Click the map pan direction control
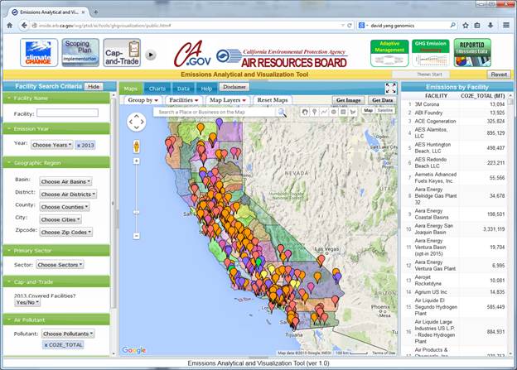 (x=136, y=123)
